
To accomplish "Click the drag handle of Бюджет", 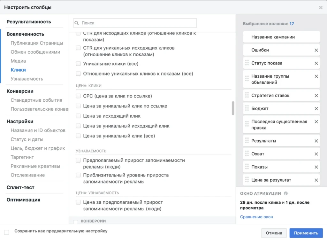I will click(x=247, y=108).
